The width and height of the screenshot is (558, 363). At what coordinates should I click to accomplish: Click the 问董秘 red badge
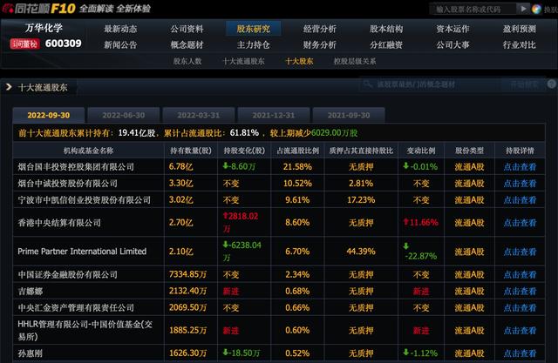click(x=24, y=44)
